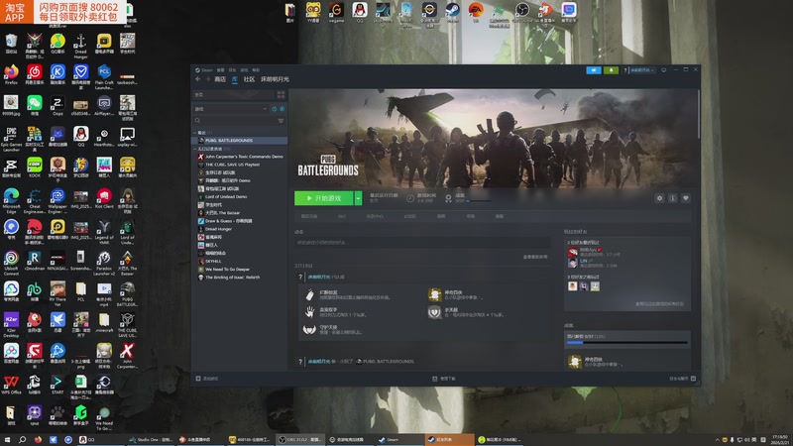Open Windows taskbar search icon
This screenshot has height=446, width=793.
pos(22,439)
